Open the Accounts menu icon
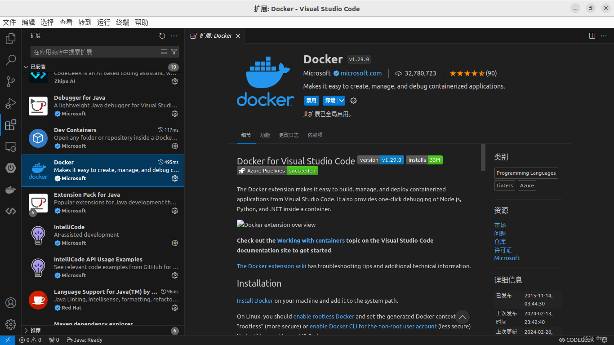 click(x=11, y=303)
